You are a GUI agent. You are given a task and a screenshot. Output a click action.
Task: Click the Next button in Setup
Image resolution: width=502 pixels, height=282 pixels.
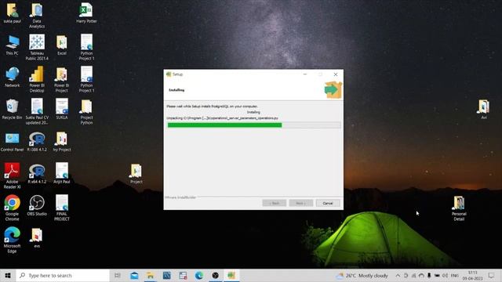pyautogui.click(x=301, y=203)
